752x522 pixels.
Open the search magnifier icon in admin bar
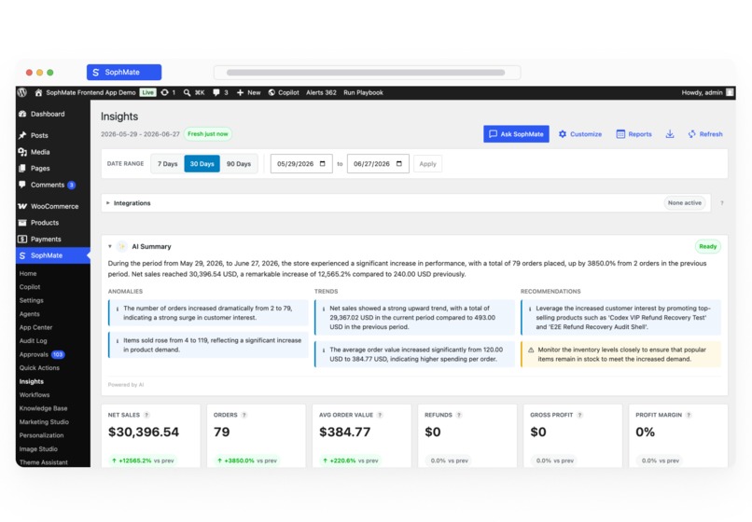pyautogui.click(x=187, y=92)
